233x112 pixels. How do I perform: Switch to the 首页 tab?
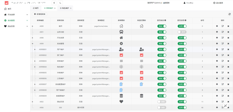(x=36, y=8)
